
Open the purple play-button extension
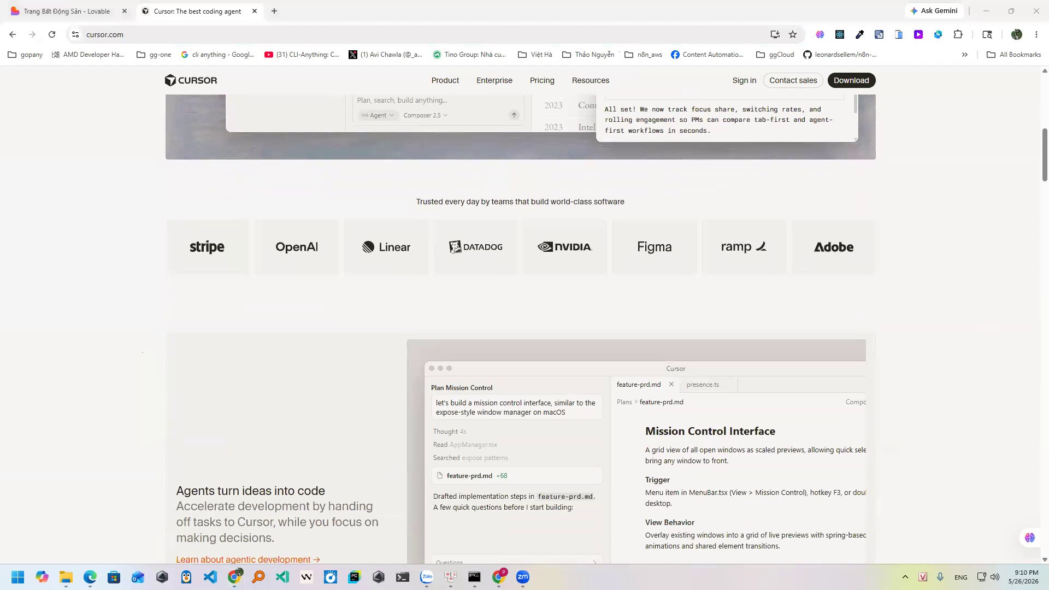pyautogui.click(x=918, y=34)
